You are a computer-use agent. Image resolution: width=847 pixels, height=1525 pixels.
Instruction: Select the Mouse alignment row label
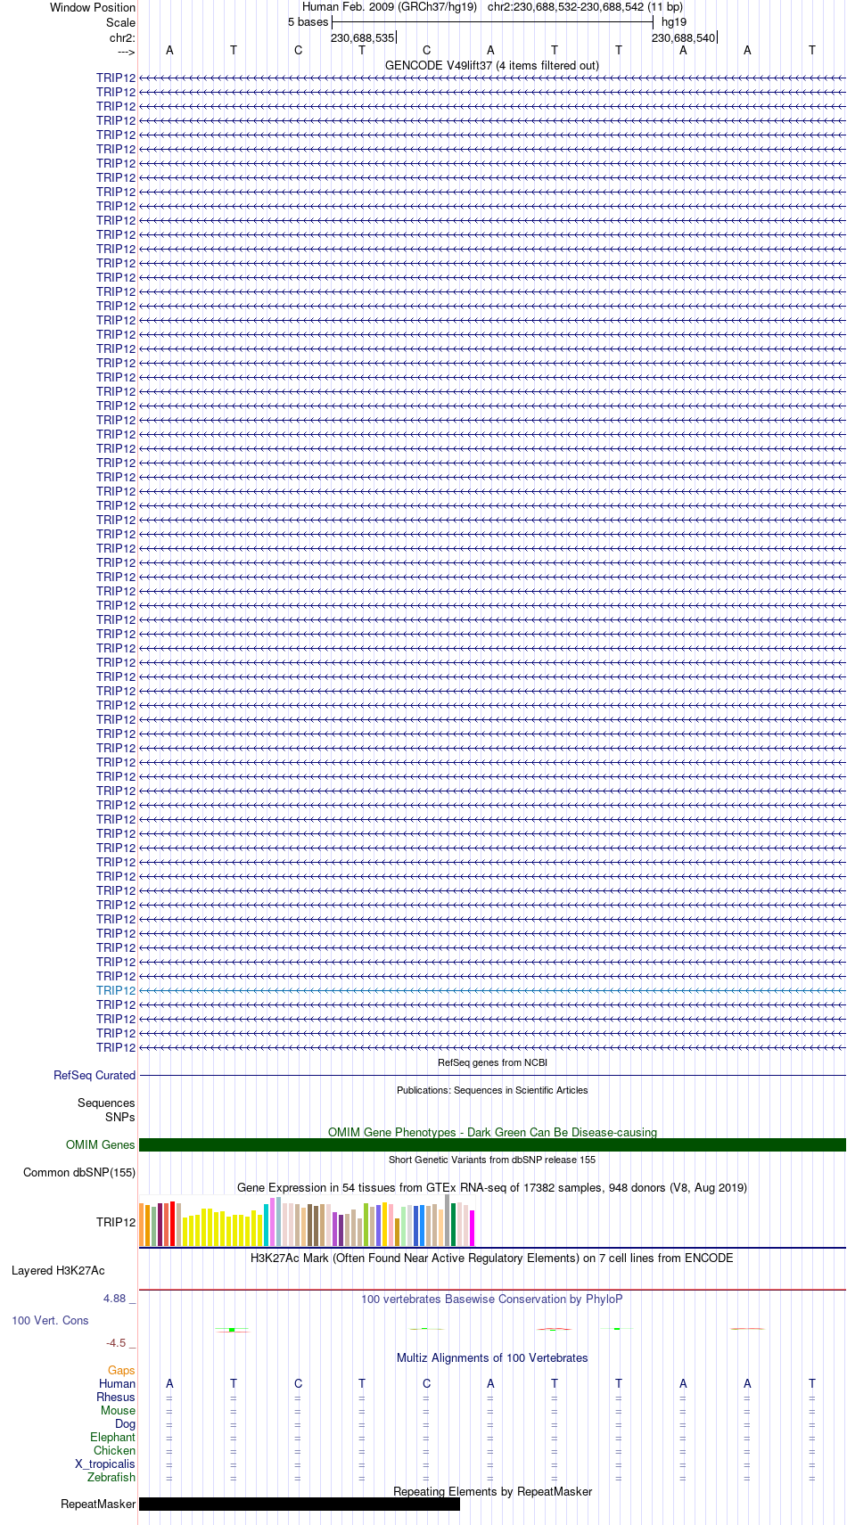coord(118,1411)
